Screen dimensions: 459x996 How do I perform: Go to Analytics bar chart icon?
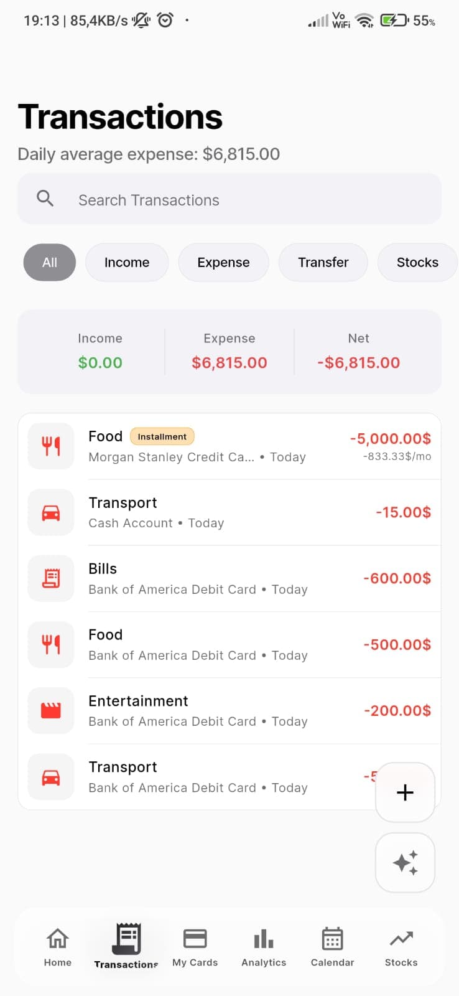264,939
